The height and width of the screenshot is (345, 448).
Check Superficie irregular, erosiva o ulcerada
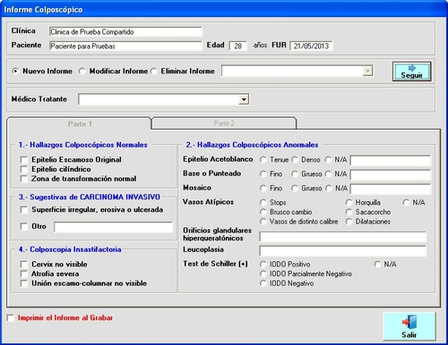24,210
